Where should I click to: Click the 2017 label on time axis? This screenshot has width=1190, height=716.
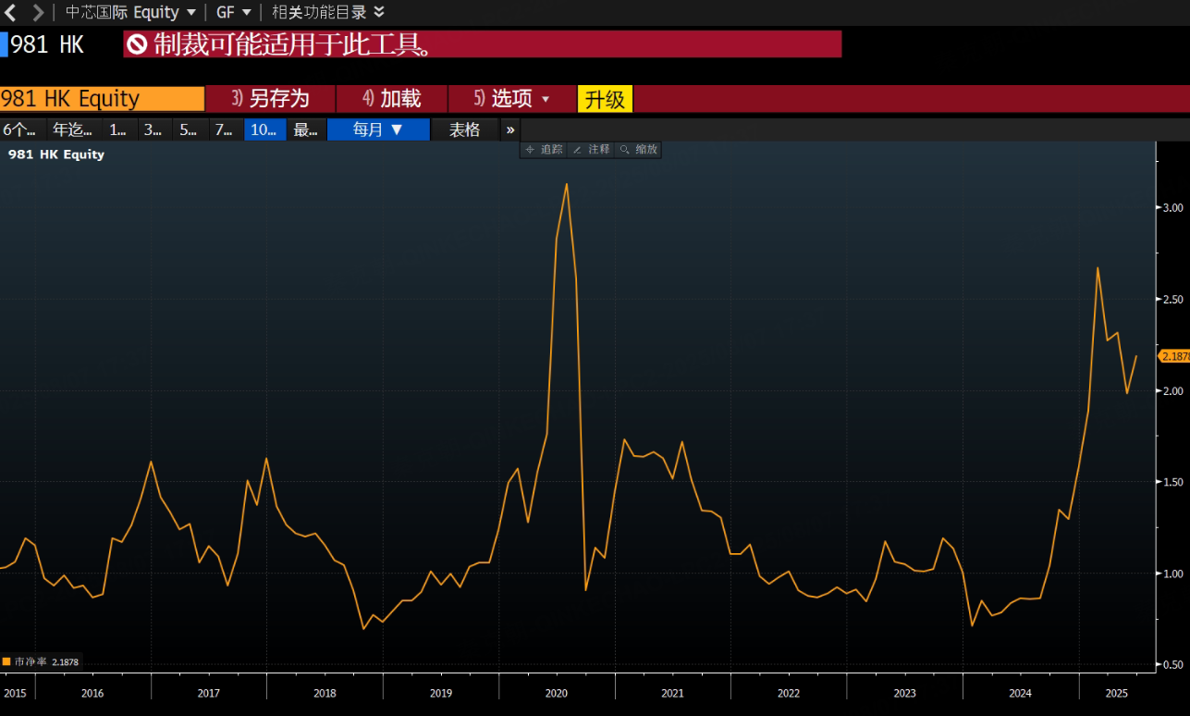click(208, 693)
